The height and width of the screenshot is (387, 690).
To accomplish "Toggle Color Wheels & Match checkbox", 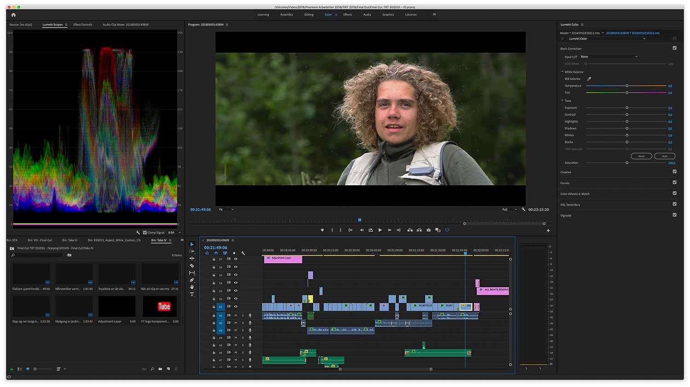I will (x=674, y=193).
